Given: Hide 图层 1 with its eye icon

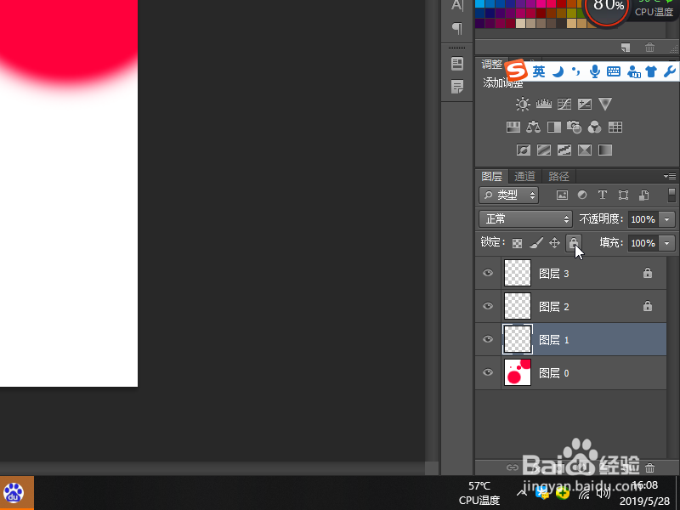Looking at the screenshot, I should 488,339.
